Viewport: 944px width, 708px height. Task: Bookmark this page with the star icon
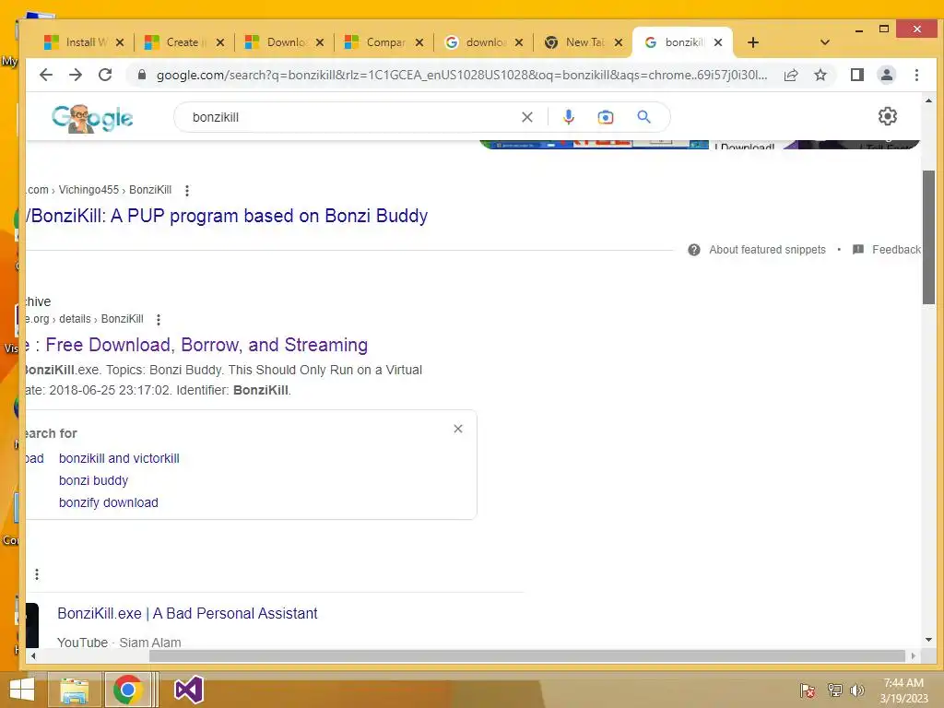(820, 75)
